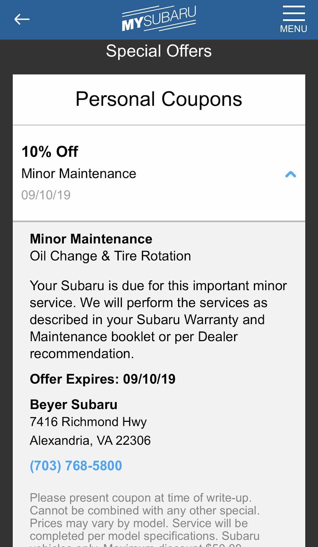This screenshot has width=318, height=547.
Task: Tap the Subaru service description paragraph
Action: point(159,320)
